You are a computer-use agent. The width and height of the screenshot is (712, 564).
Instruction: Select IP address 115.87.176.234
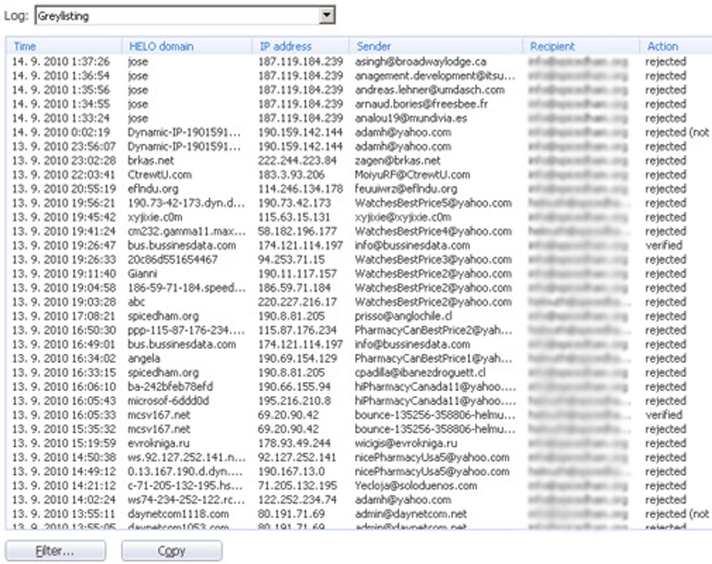coord(297,330)
